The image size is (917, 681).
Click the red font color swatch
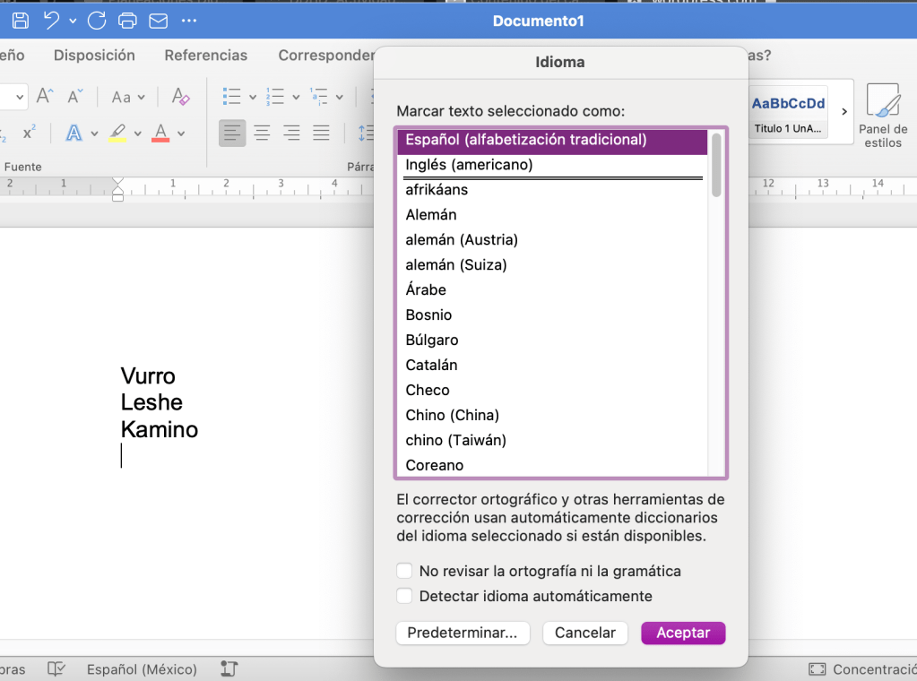[x=161, y=134]
